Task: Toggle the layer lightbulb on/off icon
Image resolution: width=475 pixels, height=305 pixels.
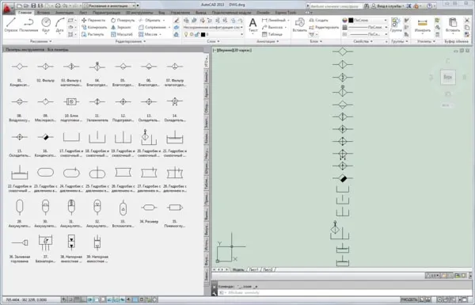Action: click(186, 35)
